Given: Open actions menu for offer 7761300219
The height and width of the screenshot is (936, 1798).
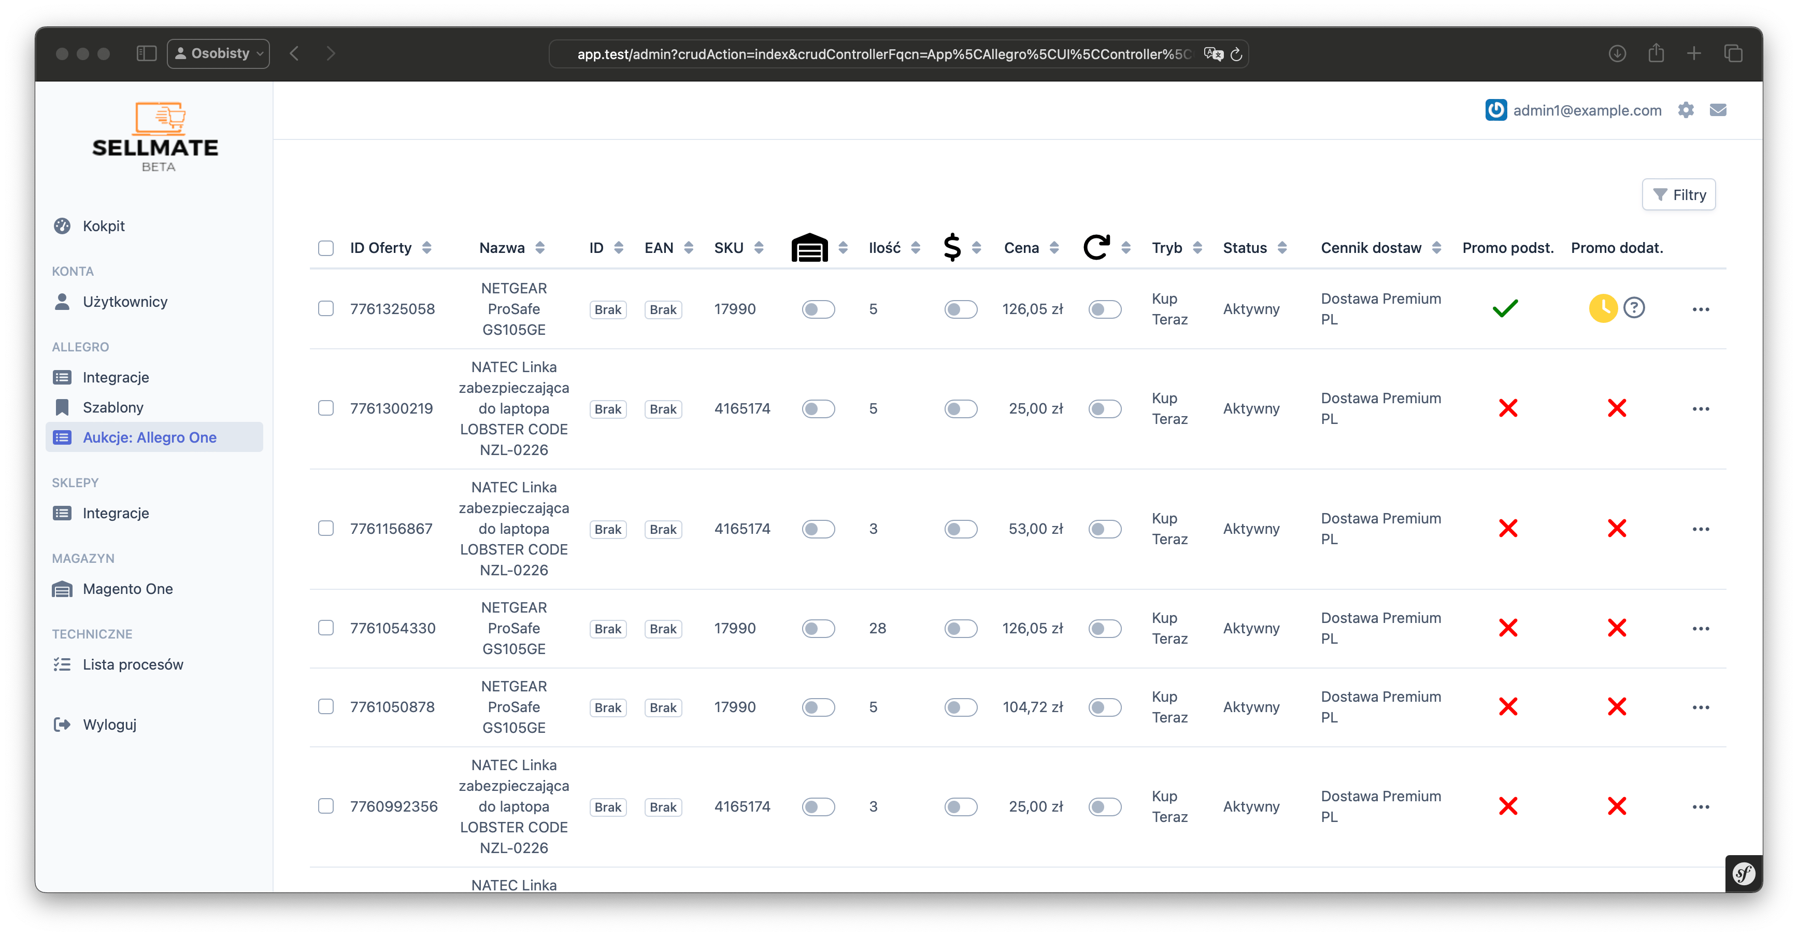Looking at the screenshot, I should (x=1700, y=408).
